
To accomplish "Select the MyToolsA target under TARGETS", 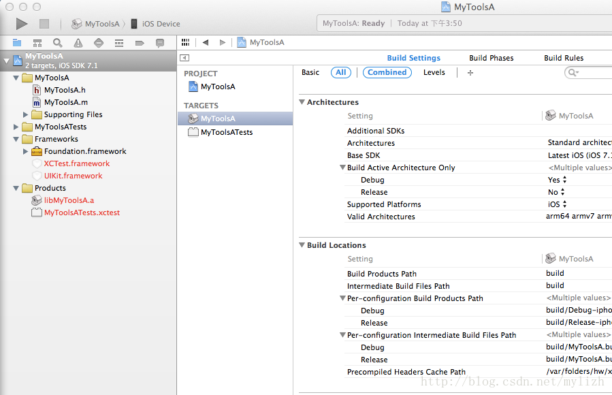I will tap(236, 118).
